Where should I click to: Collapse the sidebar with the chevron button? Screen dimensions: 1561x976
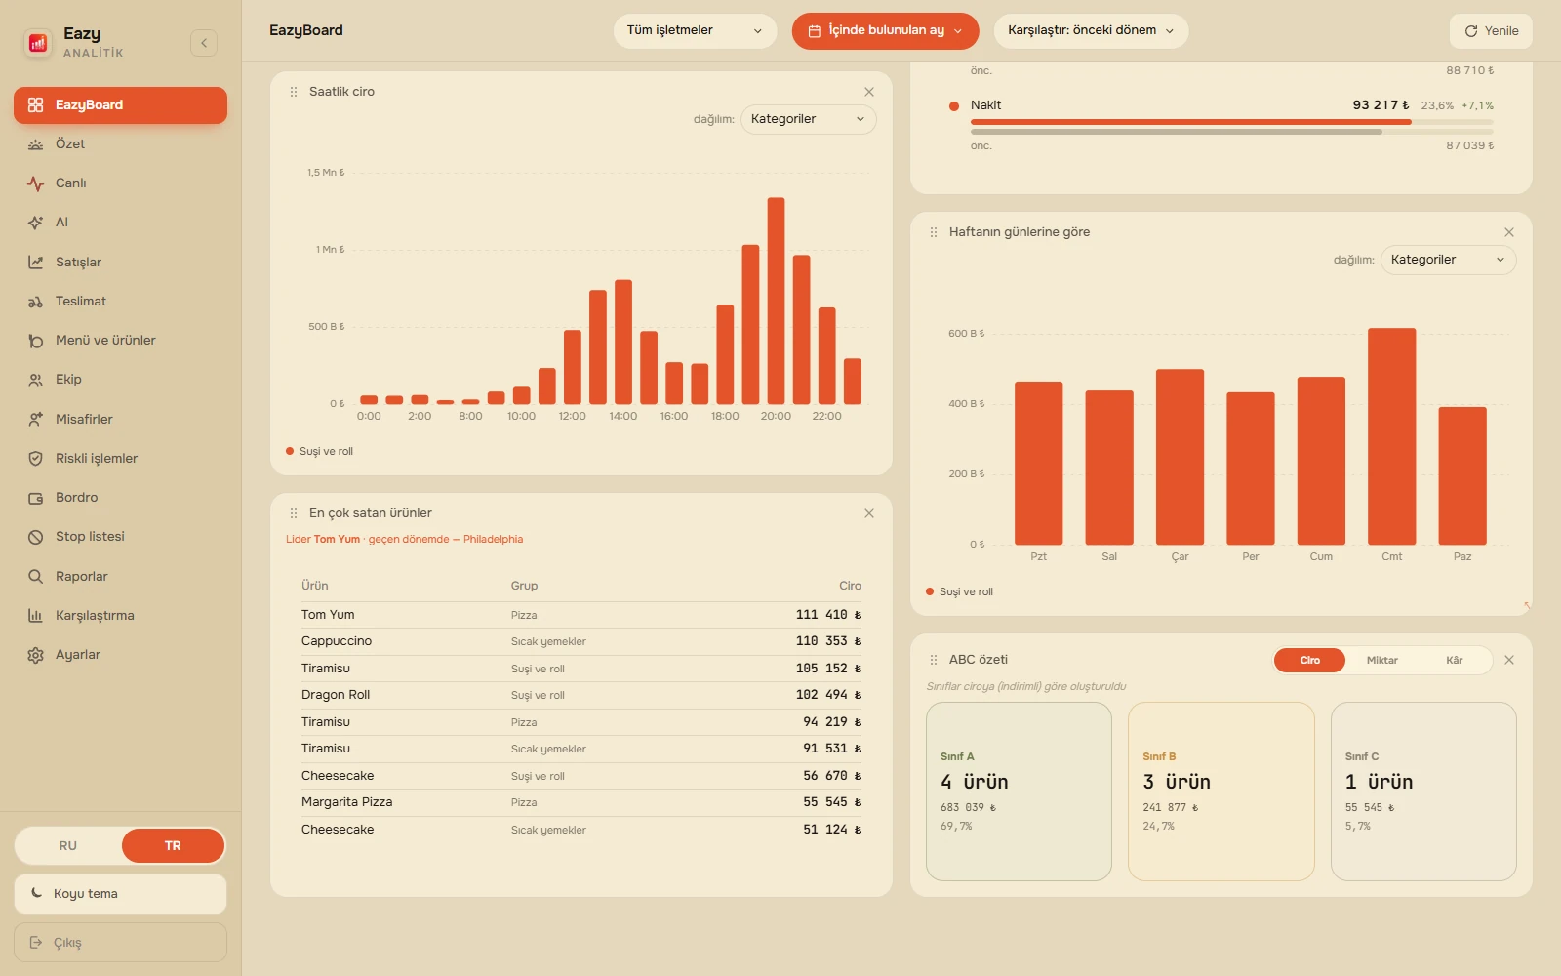coord(204,43)
